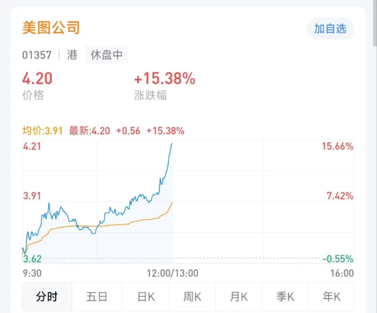Click the page scrollbar on right edge

tap(375, 23)
